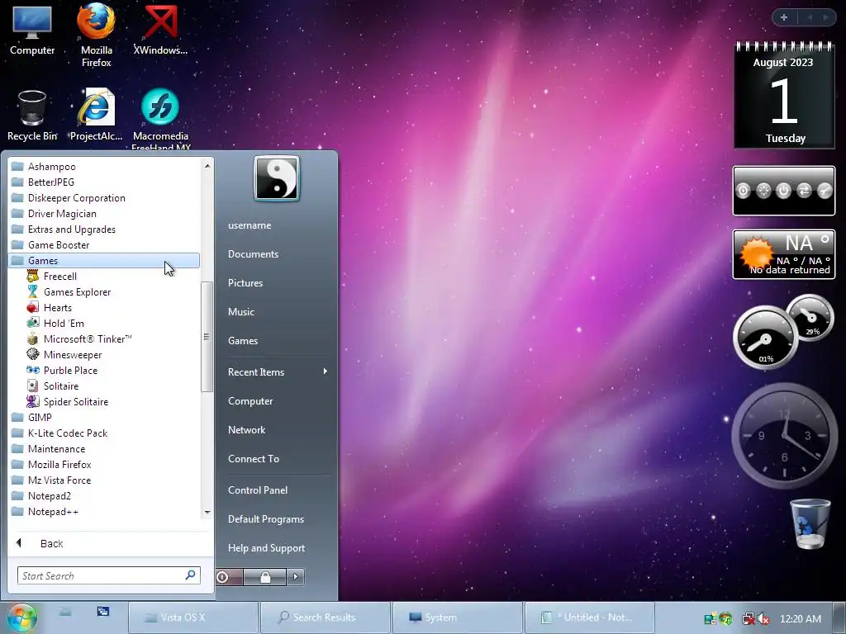Viewport: 846px width, 634px height.
Task: Expand the Diskeeper Corporation folder
Action: (103, 198)
